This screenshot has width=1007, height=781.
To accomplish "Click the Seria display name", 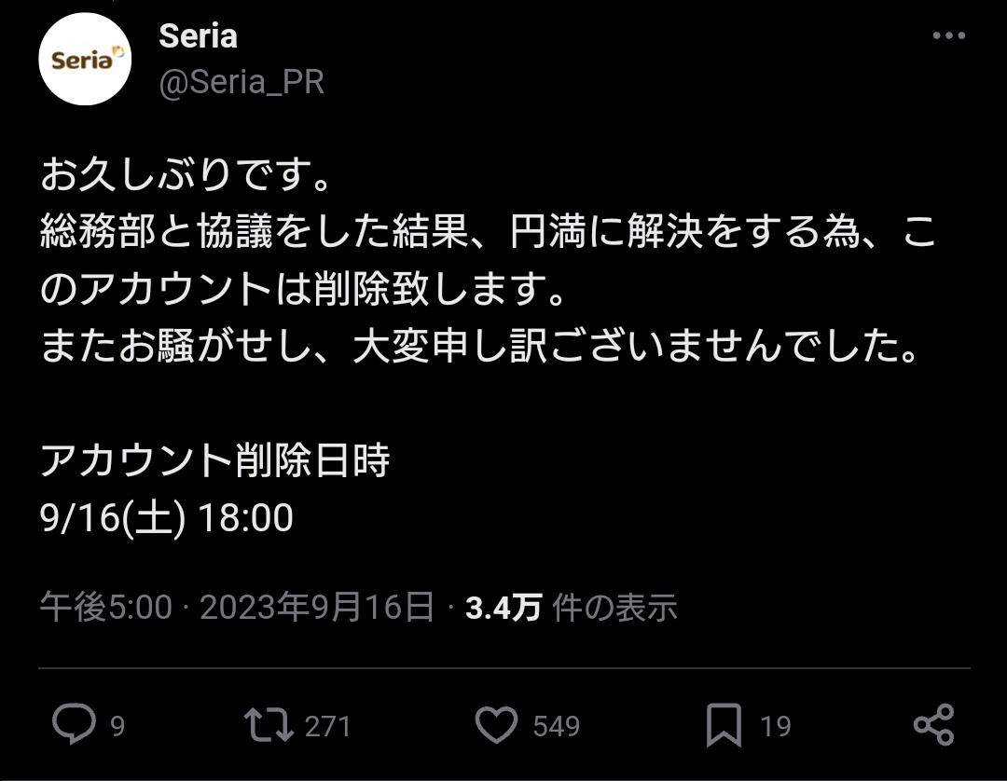I will [x=198, y=36].
